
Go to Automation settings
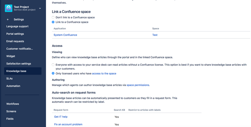point(13,86)
